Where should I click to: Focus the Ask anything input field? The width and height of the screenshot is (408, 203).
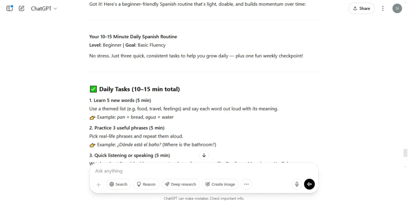pyautogui.click(x=204, y=171)
